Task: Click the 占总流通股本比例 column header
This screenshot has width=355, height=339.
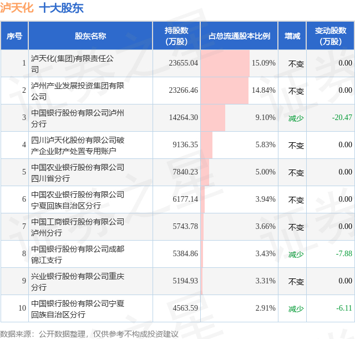Action: 239,36
